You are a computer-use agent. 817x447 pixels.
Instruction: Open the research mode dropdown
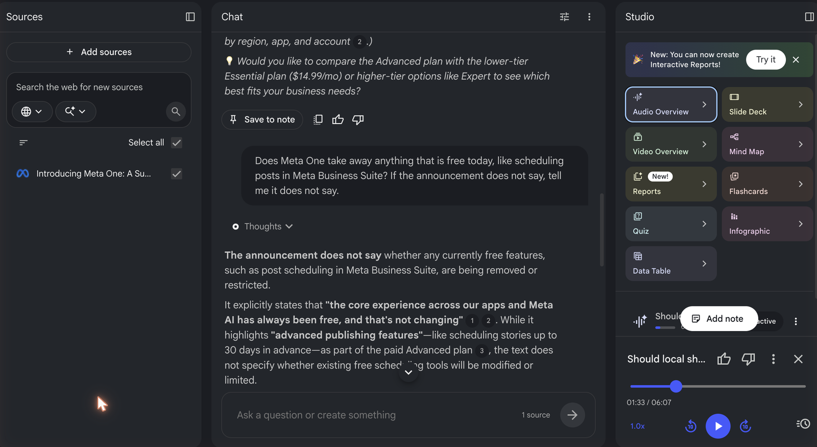[x=76, y=111]
